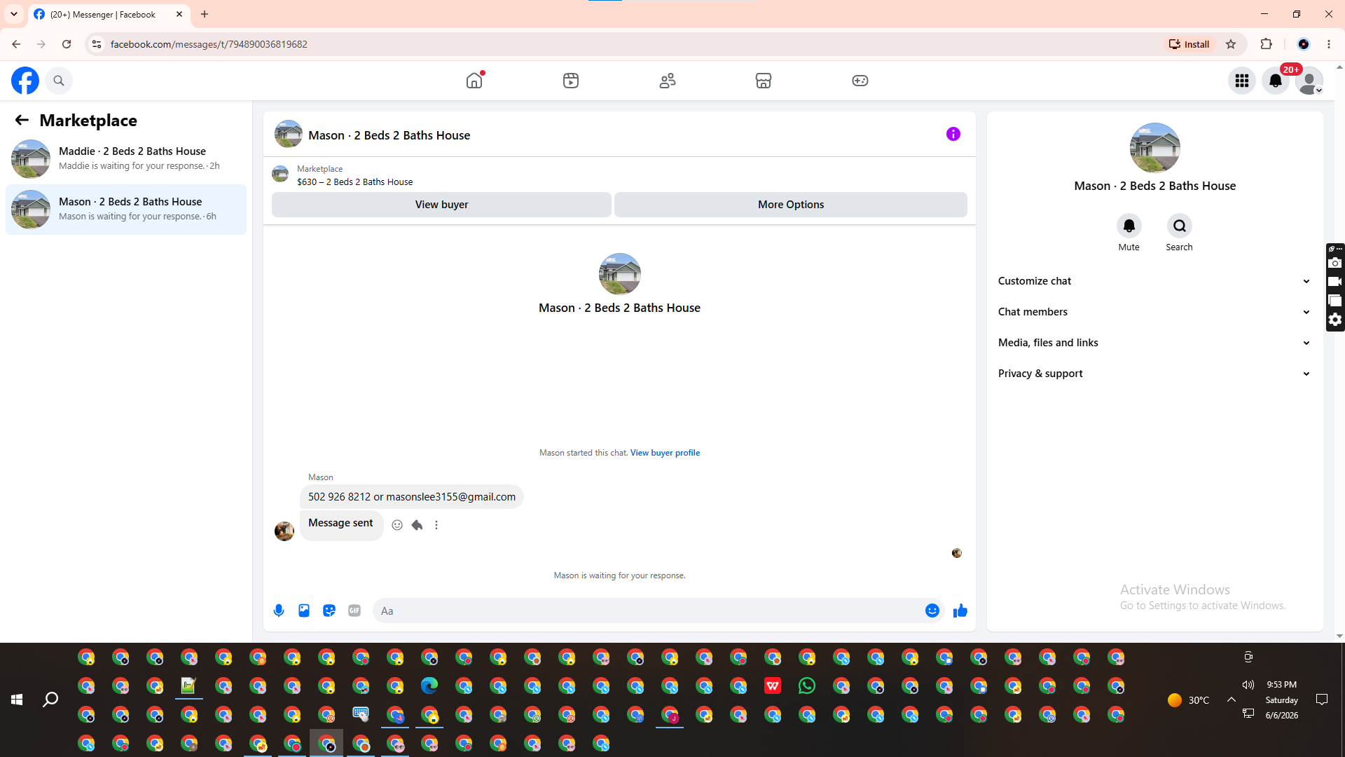The height and width of the screenshot is (757, 1345).
Task: Go back from Marketplace chats
Action: tap(22, 120)
